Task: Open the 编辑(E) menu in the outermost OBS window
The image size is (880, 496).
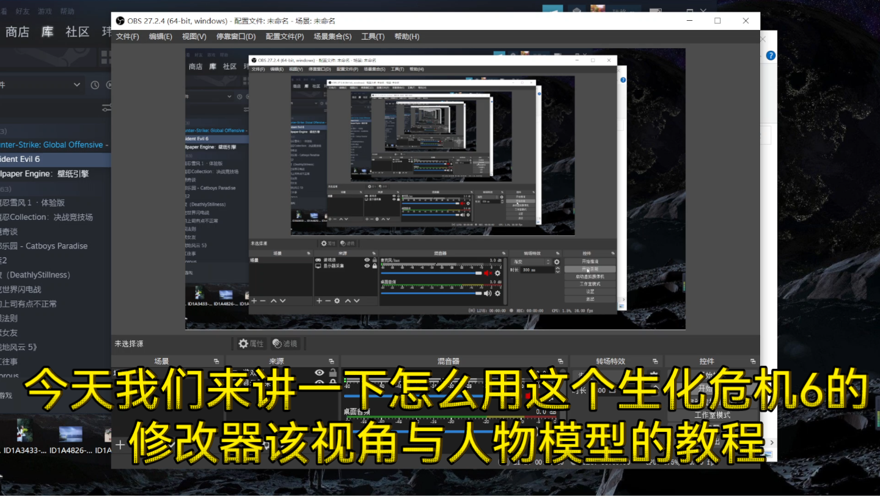Action: pos(161,37)
